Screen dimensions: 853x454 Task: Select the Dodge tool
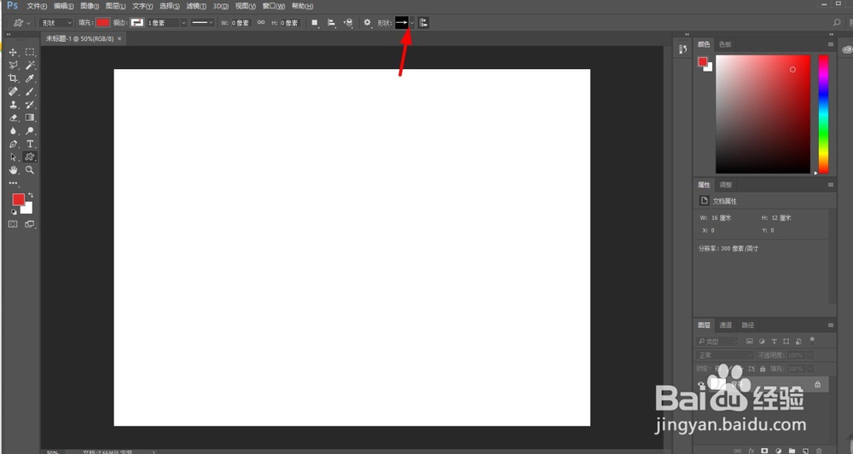30,131
